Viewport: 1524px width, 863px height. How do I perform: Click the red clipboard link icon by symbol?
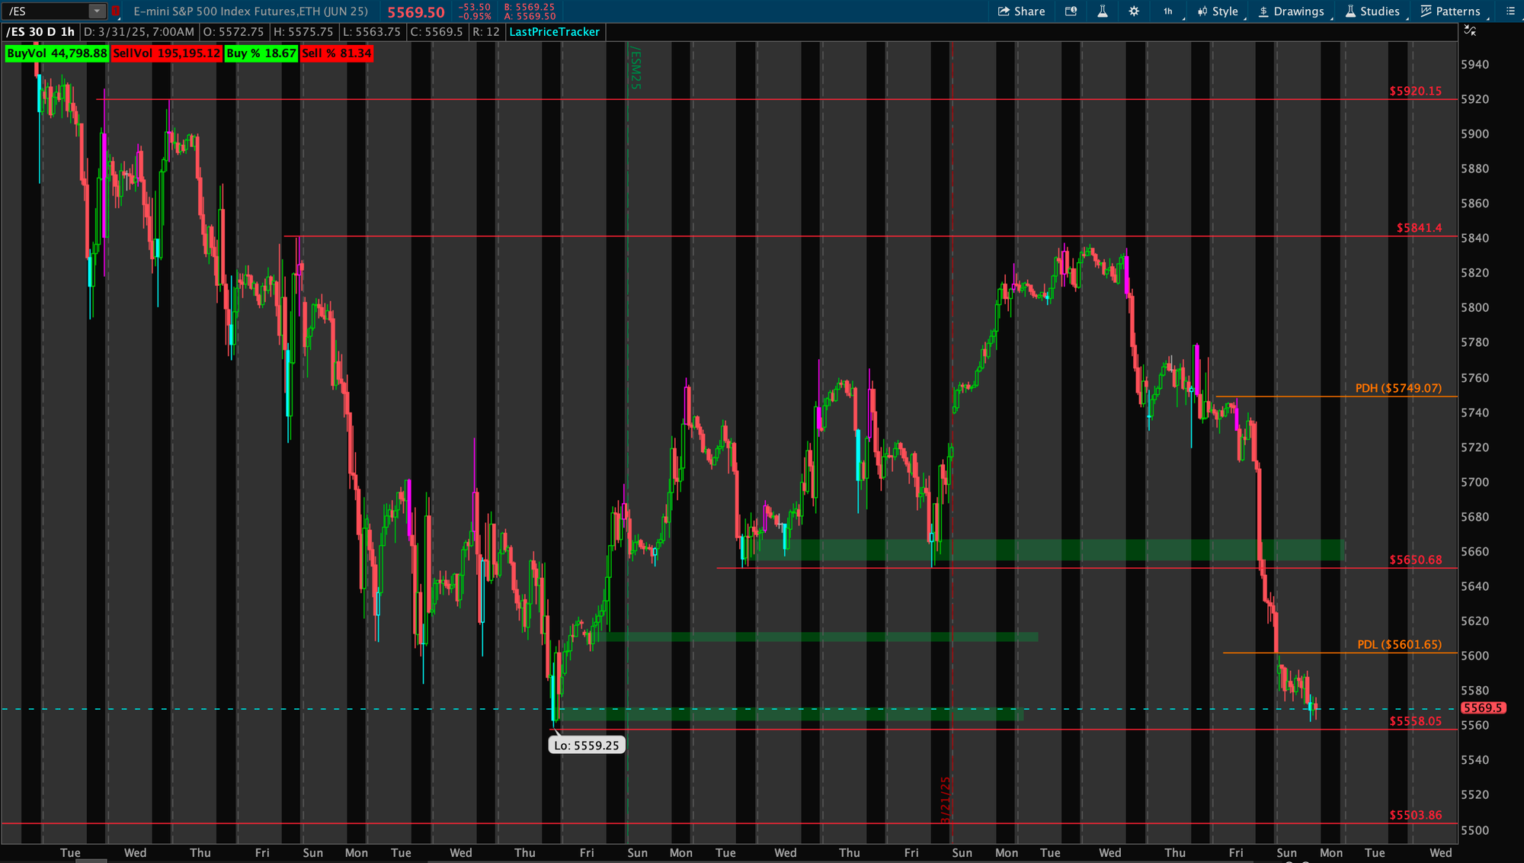(x=116, y=11)
